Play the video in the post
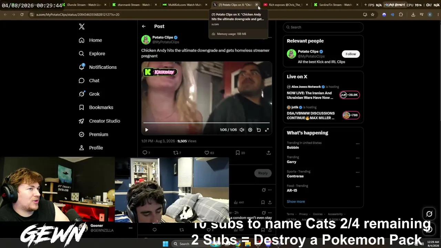Image resolution: width=441 pixels, height=248 pixels. 146,130
